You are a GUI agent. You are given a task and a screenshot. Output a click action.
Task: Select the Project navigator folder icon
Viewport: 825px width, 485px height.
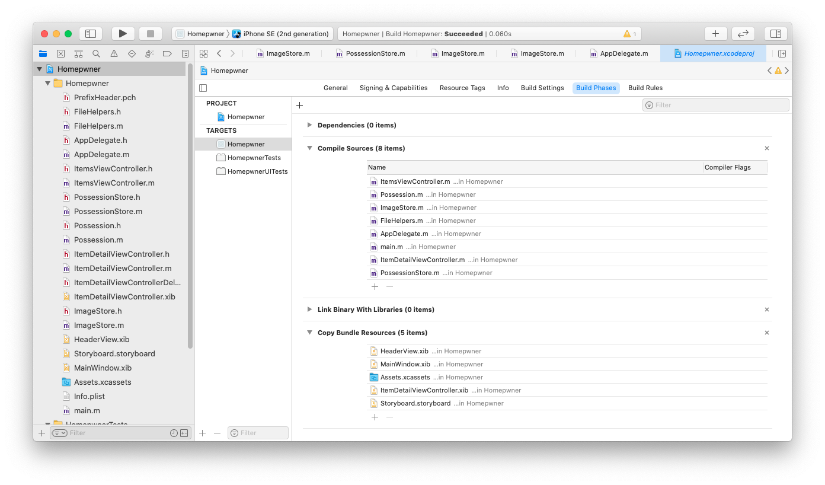(x=43, y=53)
